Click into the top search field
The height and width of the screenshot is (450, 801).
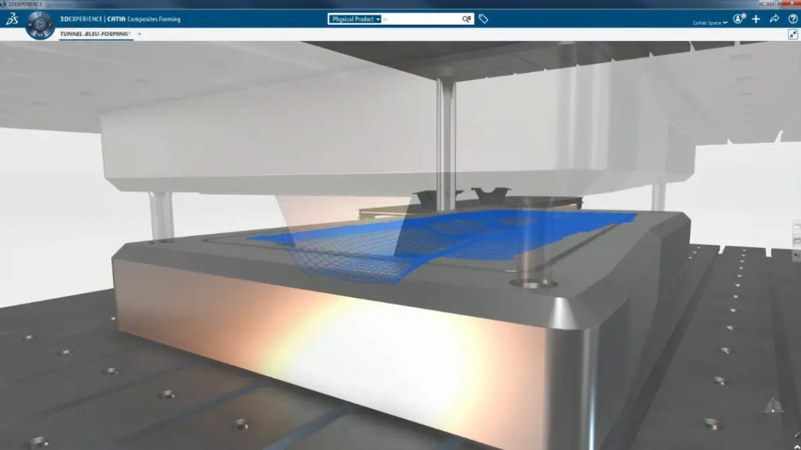tap(421, 19)
